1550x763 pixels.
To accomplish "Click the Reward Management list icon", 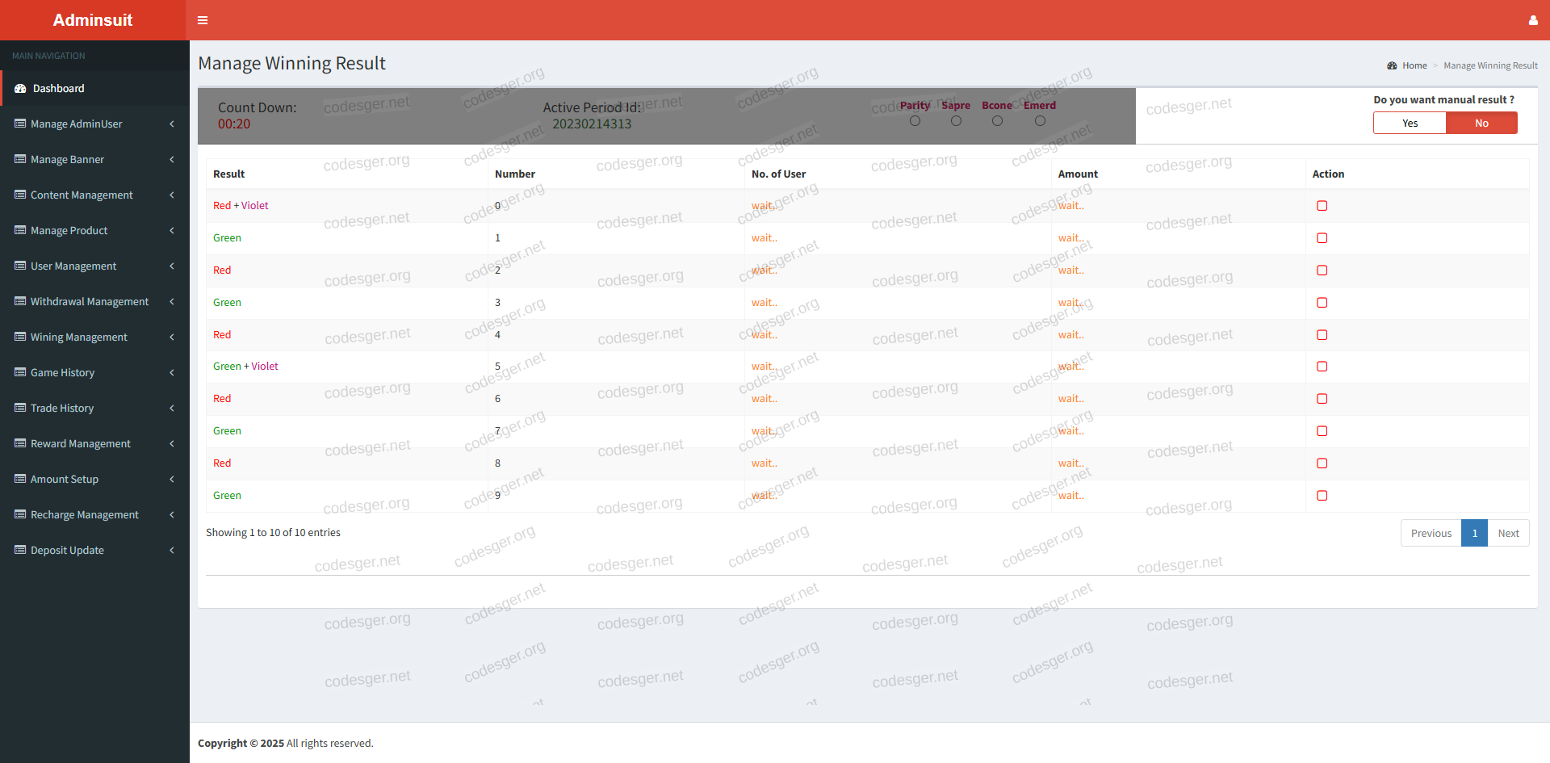I will [20, 444].
